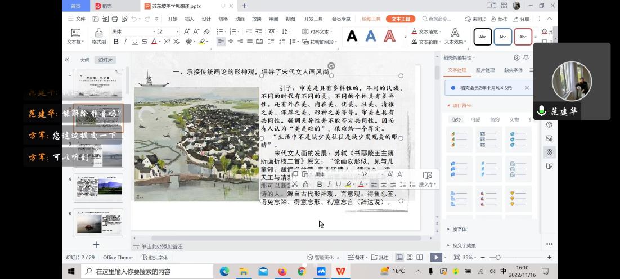Clear formatting with eraser icon
Viewport: 620px width, 279px height.
coord(206,31)
